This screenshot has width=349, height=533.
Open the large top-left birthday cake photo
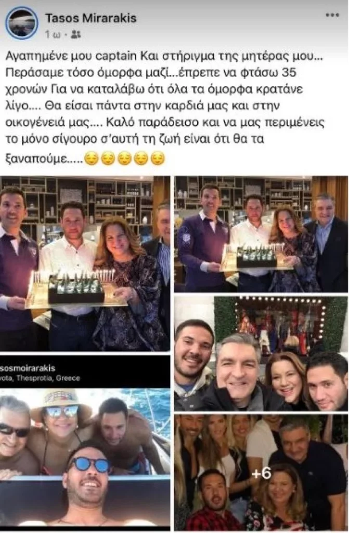(85, 263)
